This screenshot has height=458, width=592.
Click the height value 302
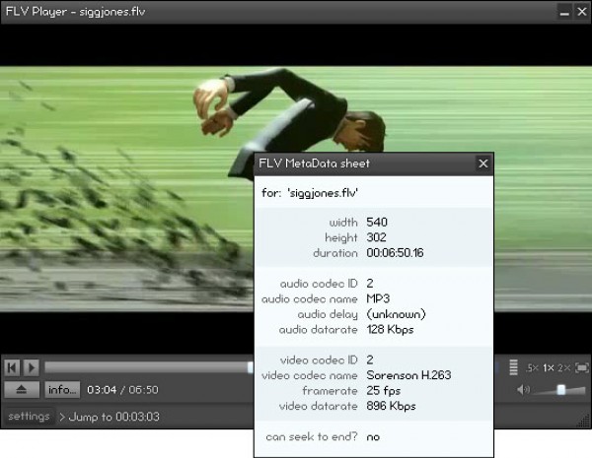[x=376, y=237]
